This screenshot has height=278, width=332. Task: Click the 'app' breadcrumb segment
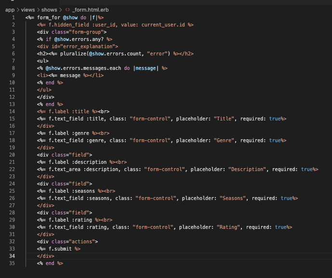(x=10, y=10)
